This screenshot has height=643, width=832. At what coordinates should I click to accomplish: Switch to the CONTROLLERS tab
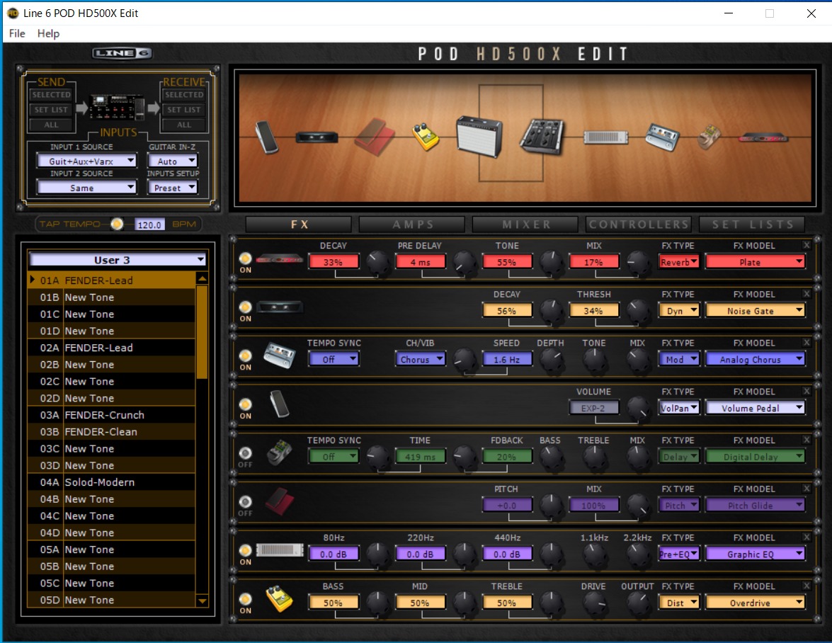638,224
